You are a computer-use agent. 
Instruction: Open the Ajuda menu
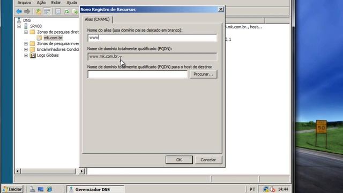(71, 3)
